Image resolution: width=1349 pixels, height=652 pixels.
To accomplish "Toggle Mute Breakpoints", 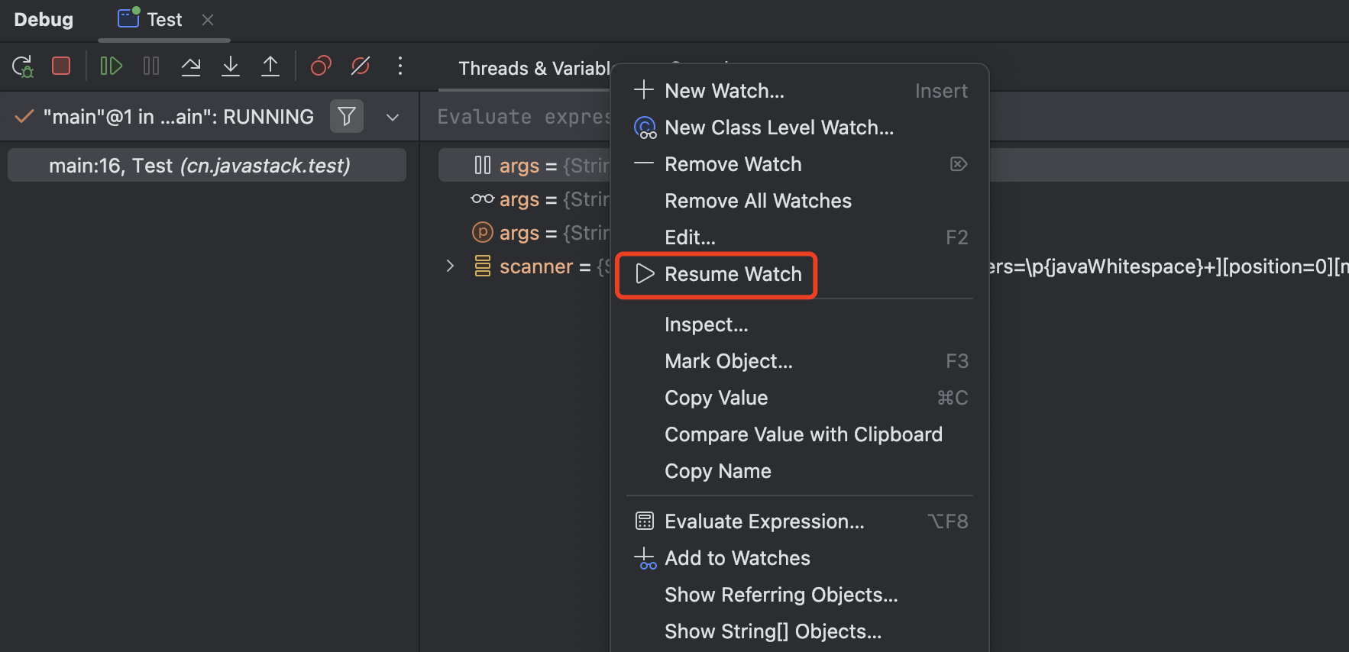I will 361,66.
